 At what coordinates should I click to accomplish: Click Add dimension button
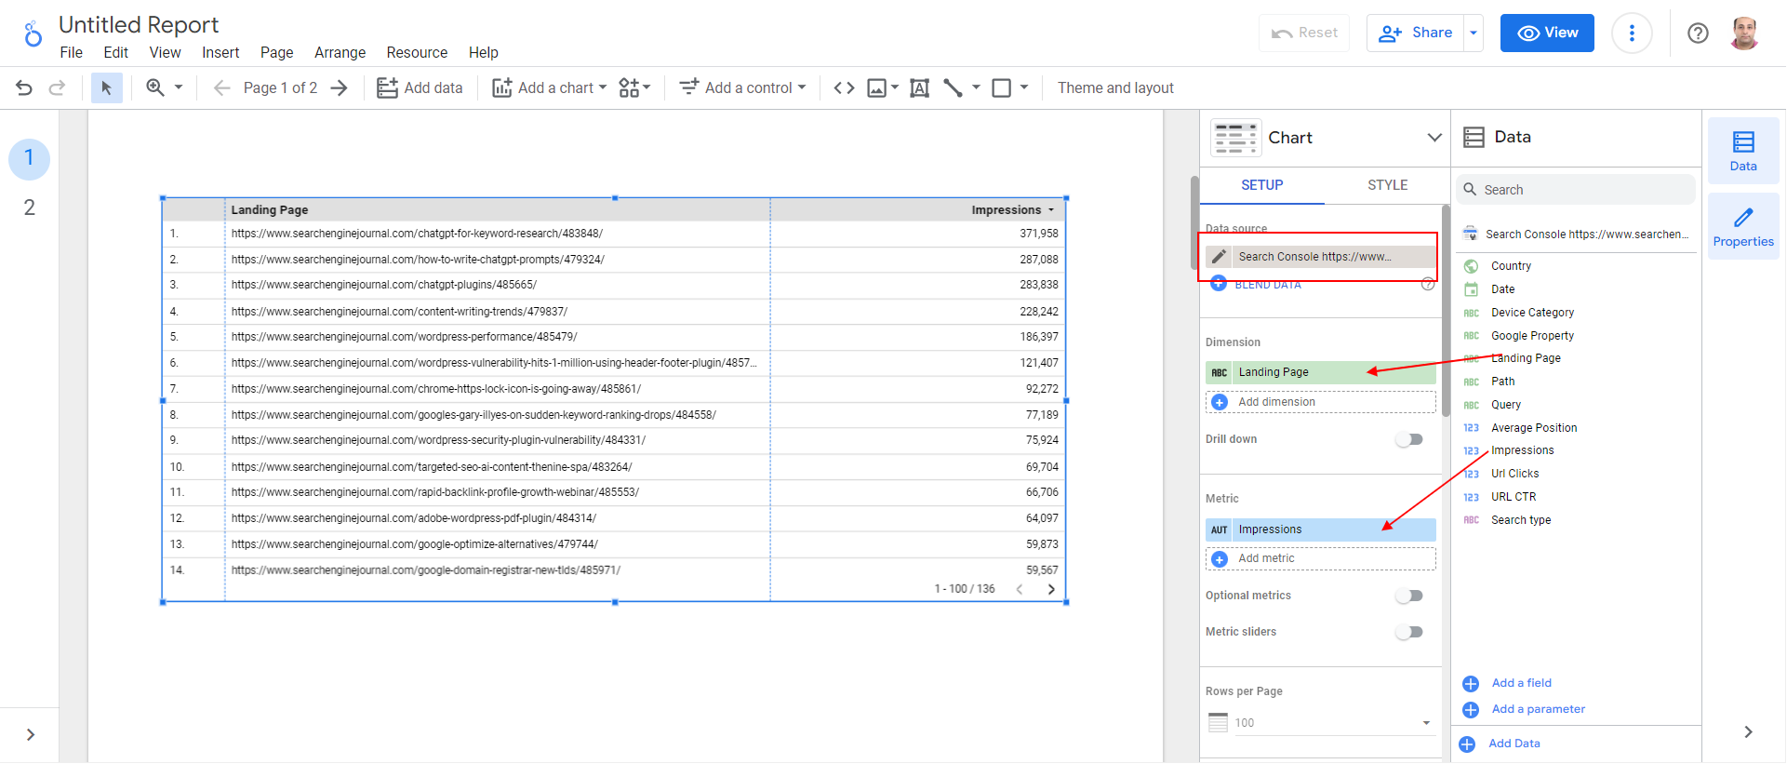[x=1321, y=402]
